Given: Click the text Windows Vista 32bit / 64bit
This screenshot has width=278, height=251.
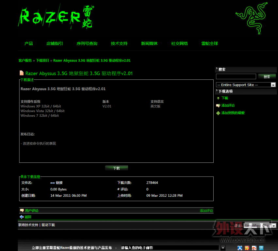Looking at the screenshot, I should (42, 111).
